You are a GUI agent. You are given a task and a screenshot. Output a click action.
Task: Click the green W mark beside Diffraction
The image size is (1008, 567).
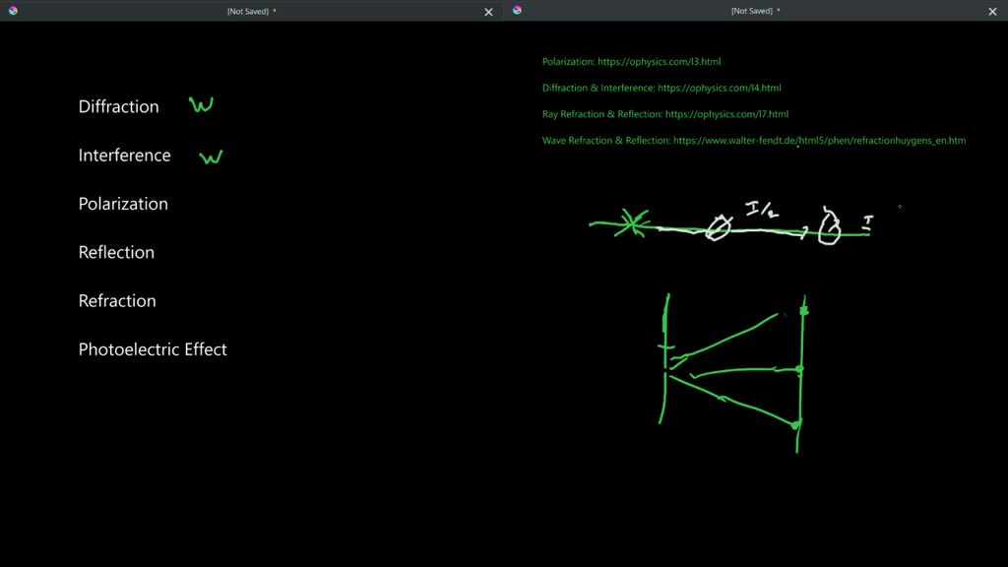click(x=202, y=104)
